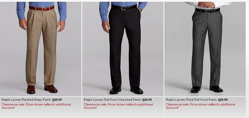Image resolution: width=249 pixels, height=118 pixels.
Task: Click clearance sale note under Flat Front Checked Pants
Action: click(118, 106)
